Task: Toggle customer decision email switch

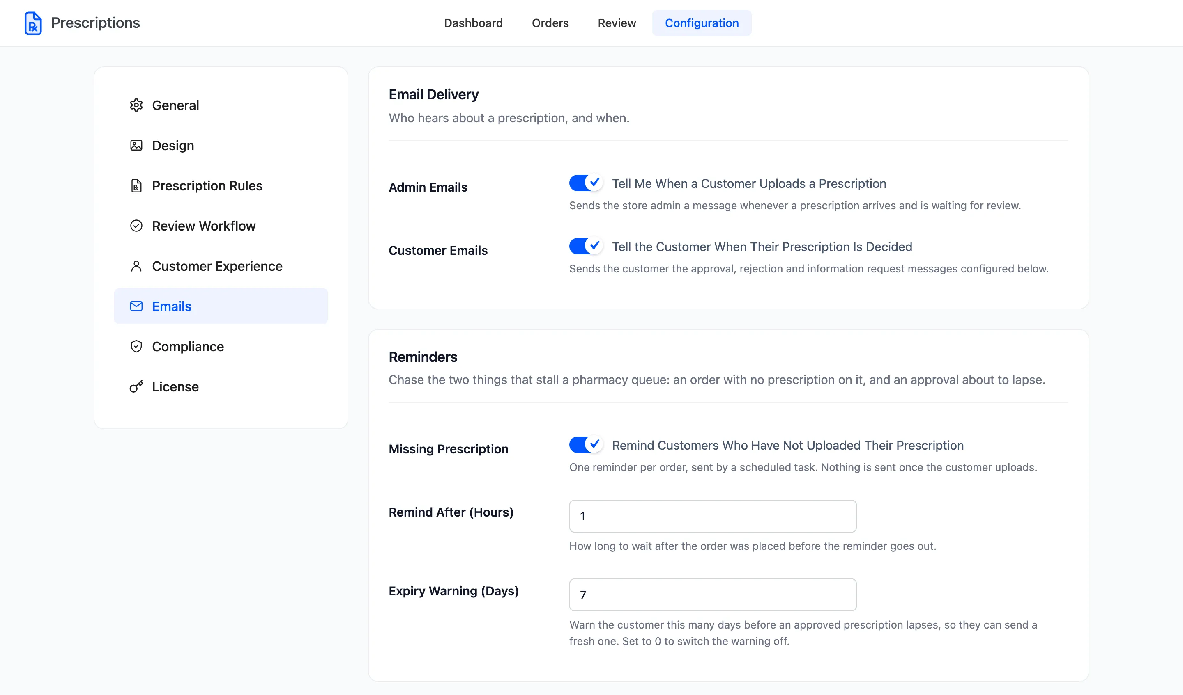Action: point(586,246)
